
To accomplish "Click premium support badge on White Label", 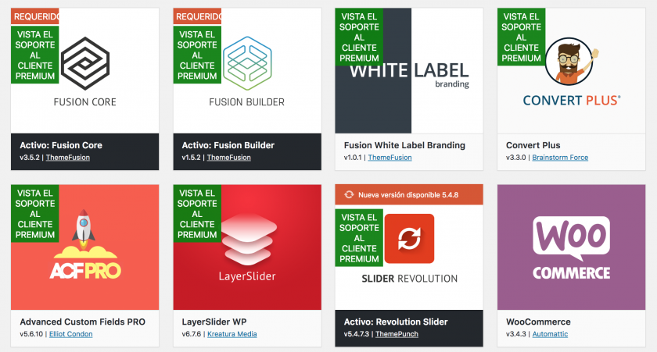I will pyautogui.click(x=359, y=37).
